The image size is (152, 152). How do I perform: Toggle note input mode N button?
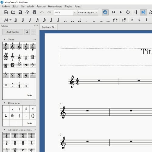coord(6,20)
